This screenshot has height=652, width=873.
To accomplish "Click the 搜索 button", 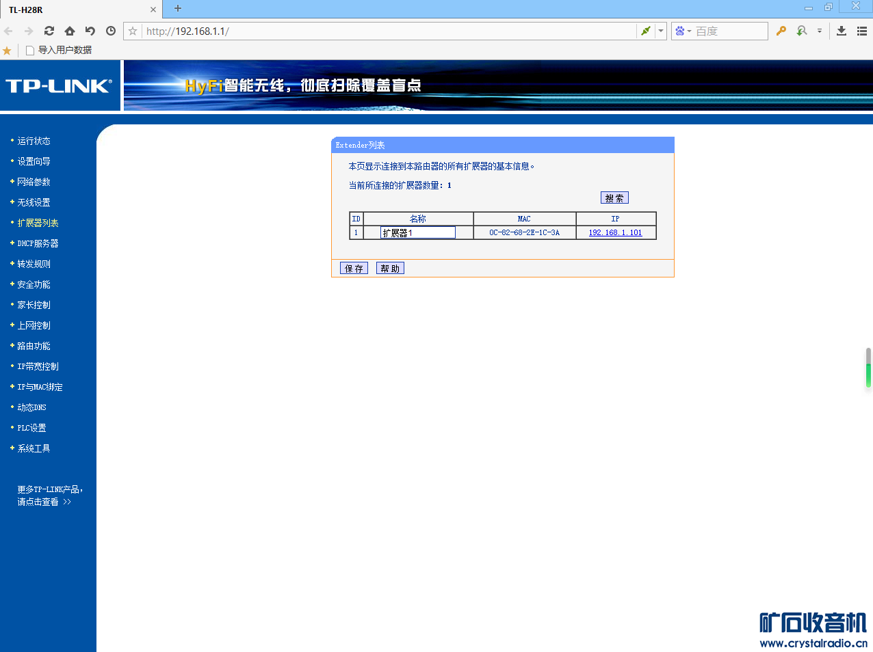I will [614, 198].
